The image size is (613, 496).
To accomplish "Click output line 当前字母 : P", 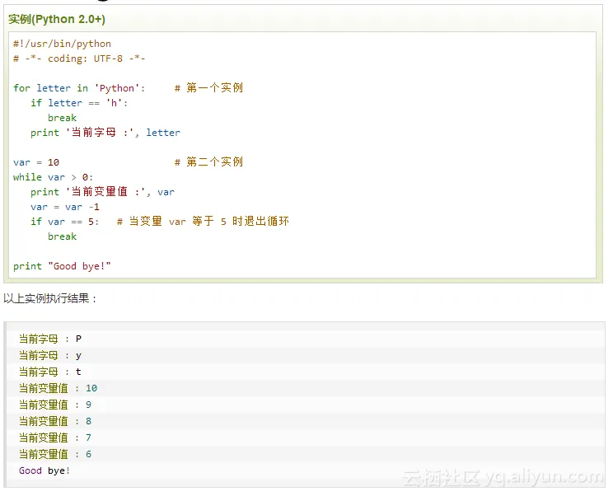I will click(x=50, y=339).
